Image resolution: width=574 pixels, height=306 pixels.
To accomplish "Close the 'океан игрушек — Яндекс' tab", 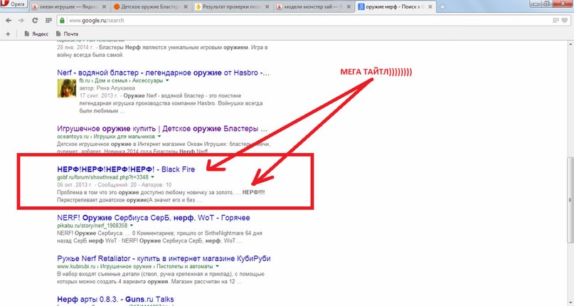I will tap(104, 7).
